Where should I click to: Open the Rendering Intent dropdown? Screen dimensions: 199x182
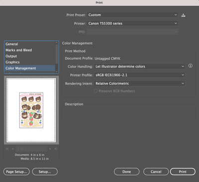click(139, 84)
